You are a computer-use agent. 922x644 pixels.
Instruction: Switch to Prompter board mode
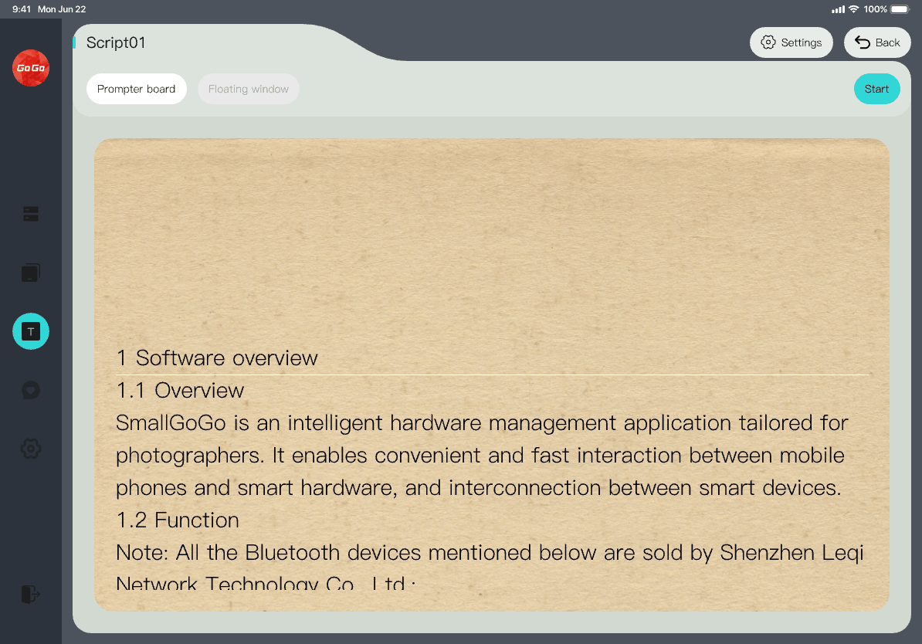click(x=137, y=89)
